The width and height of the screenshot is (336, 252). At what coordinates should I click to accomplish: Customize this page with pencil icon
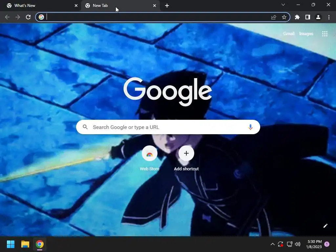coord(325,226)
